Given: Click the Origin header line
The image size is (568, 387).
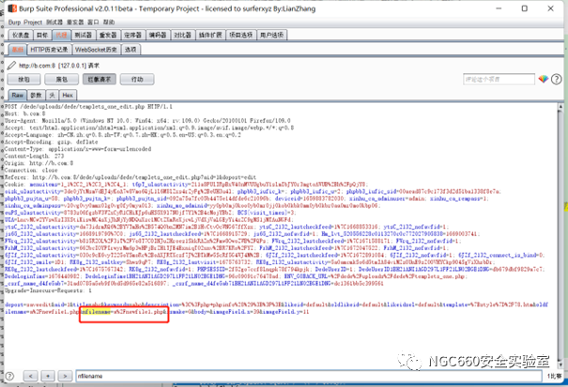Looking at the screenshot, I should [x=39, y=163].
